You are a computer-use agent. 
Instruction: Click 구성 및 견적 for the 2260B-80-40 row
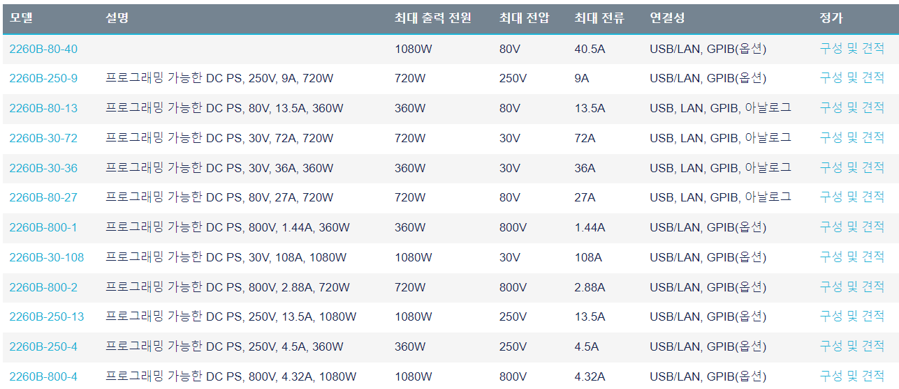(x=852, y=49)
